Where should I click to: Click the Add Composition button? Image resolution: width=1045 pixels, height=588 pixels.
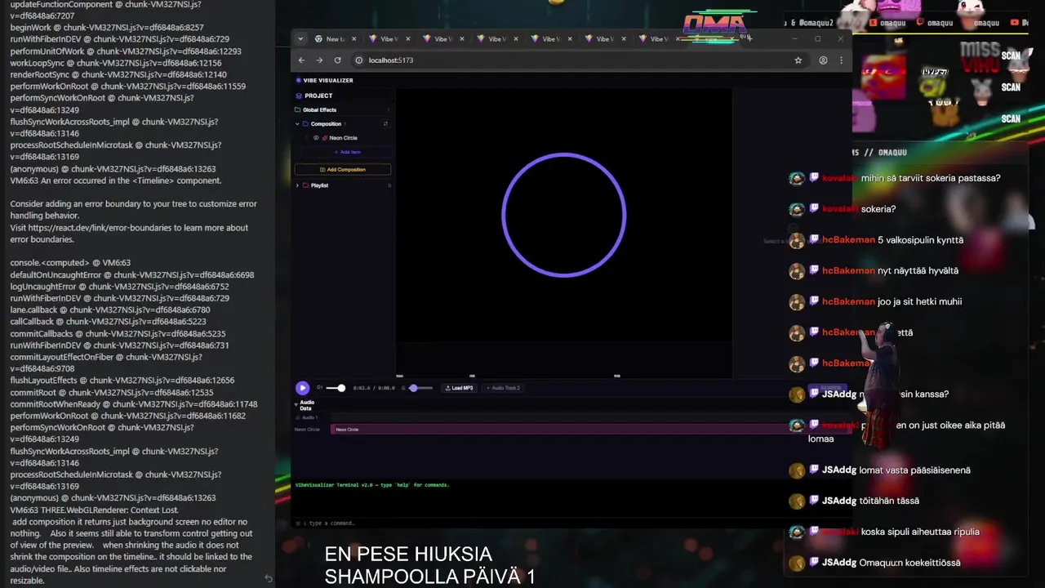[x=342, y=170]
